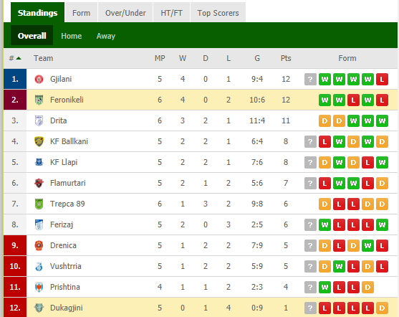Sort standings by MP column header
This screenshot has height=317, width=399.
[x=160, y=58]
